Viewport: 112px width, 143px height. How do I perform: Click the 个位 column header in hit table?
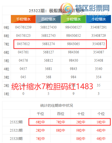pos(101,114)
